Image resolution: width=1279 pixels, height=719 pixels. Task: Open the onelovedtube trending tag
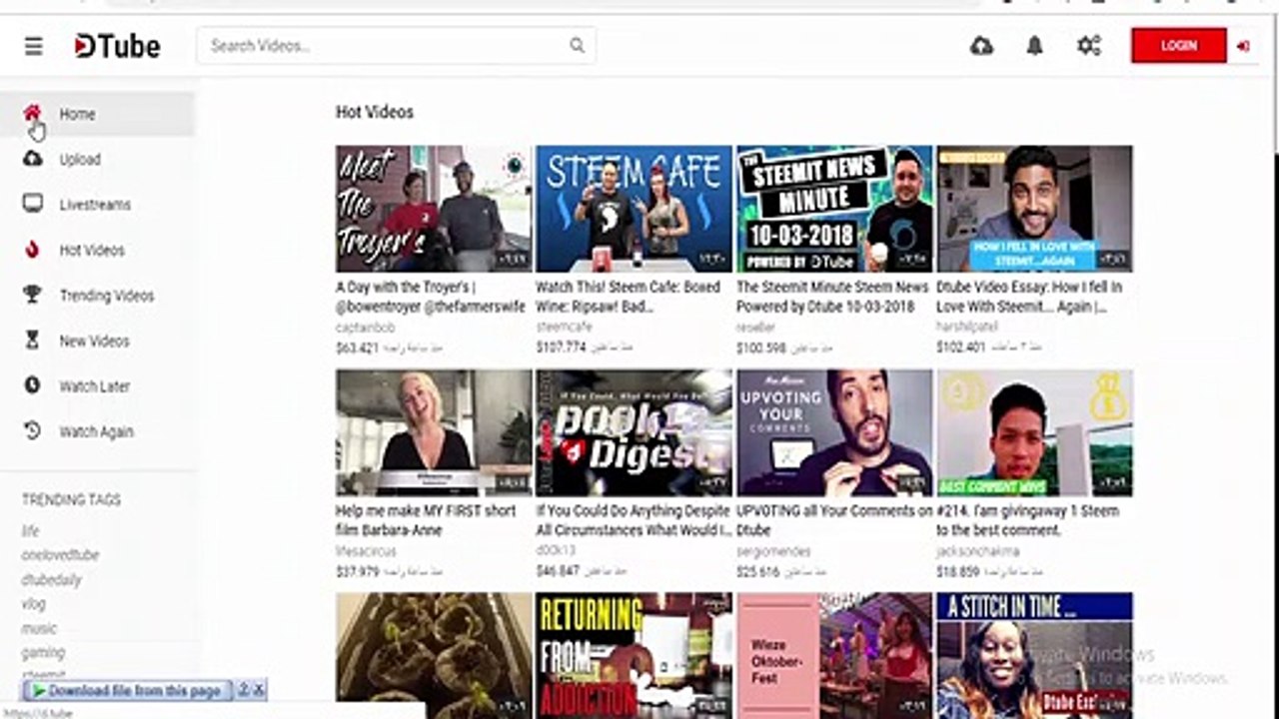tap(60, 555)
